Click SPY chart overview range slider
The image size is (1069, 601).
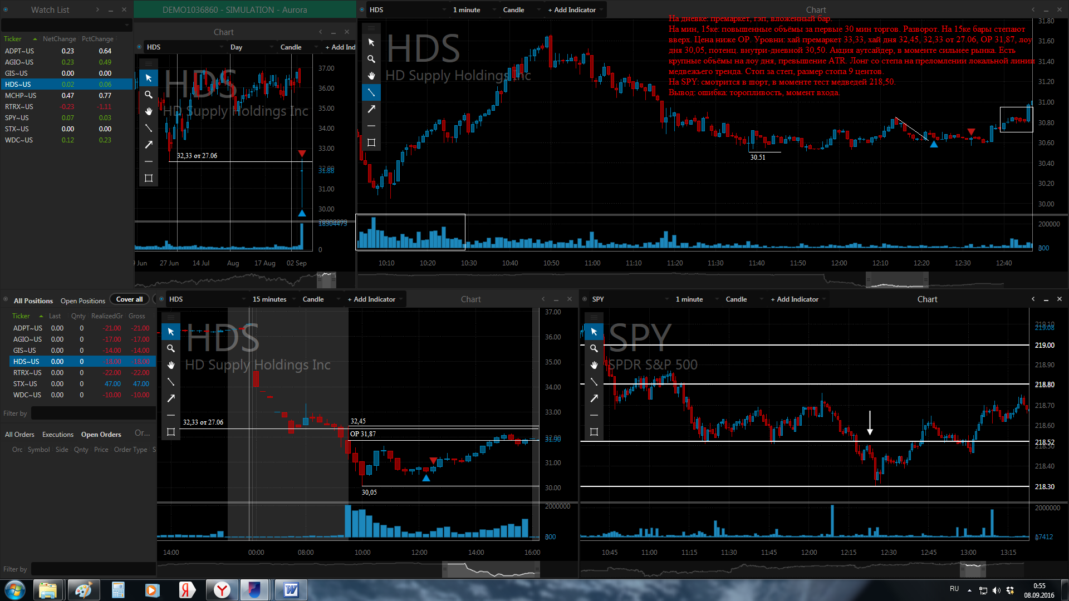(x=973, y=569)
